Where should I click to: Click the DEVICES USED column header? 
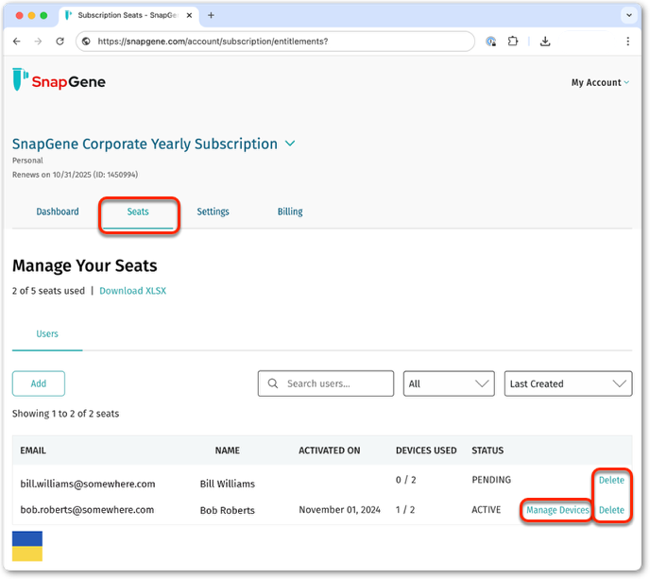click(426, 451)
